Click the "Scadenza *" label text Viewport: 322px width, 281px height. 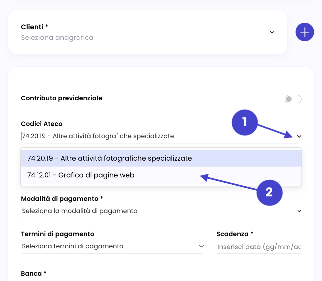(x=235, y=234)
